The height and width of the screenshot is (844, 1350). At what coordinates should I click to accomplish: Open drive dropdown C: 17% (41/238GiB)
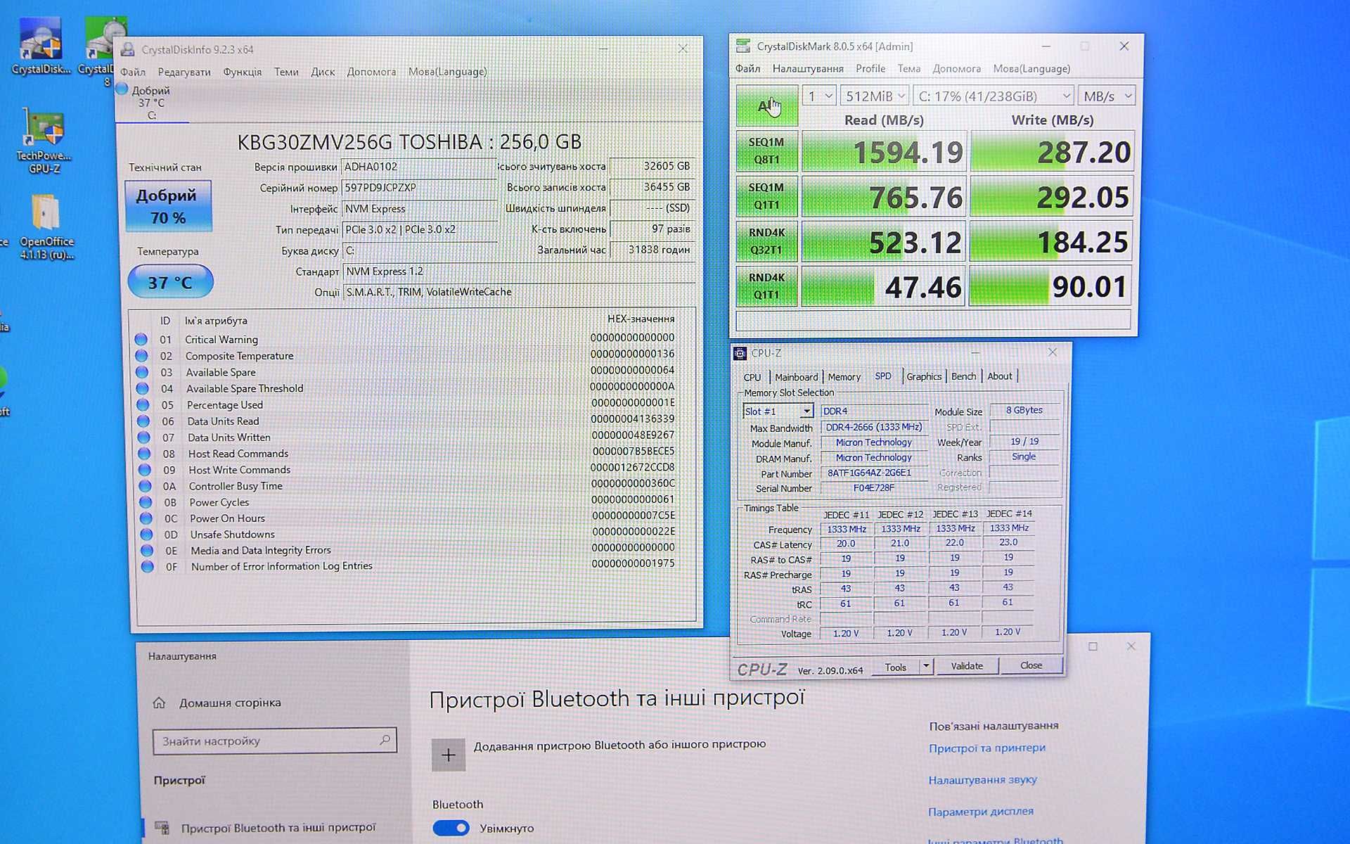(x=994, y=96)
